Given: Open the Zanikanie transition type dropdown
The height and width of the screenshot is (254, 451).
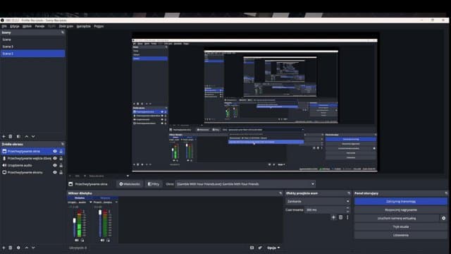Looking at the screenshot, I should pyautogui.click(x=318, y=201).
